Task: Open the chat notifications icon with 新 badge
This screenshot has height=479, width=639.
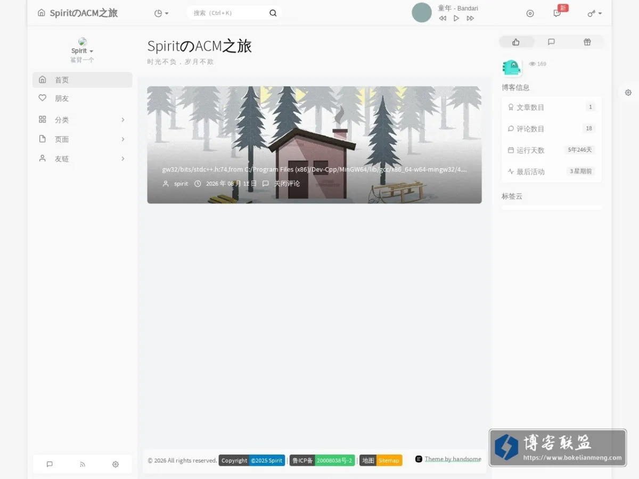Action: tap(558, 13)
